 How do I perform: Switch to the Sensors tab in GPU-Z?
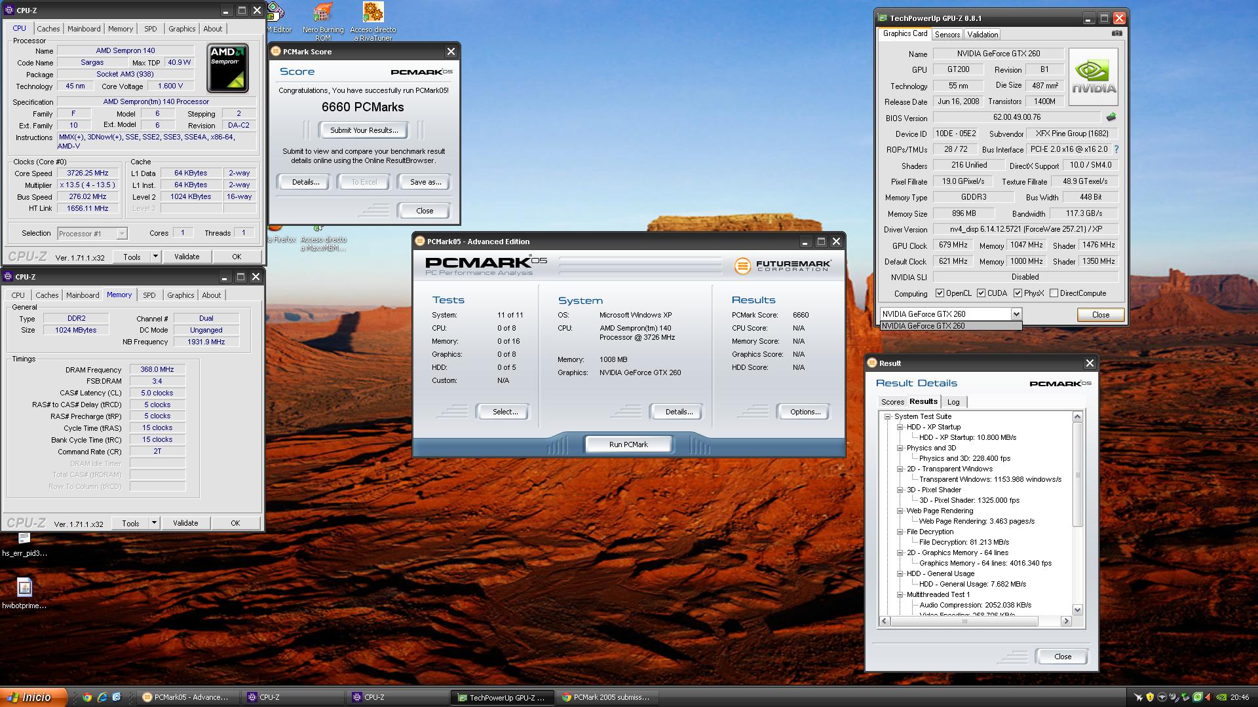click(947, 35)
